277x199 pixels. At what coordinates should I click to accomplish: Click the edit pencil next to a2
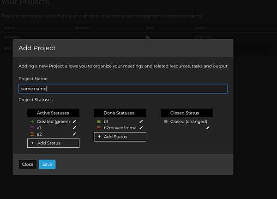click(74, 134)
